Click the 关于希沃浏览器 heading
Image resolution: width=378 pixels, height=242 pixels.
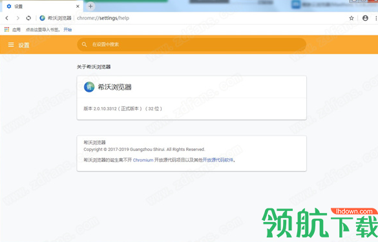coord(94,67)
